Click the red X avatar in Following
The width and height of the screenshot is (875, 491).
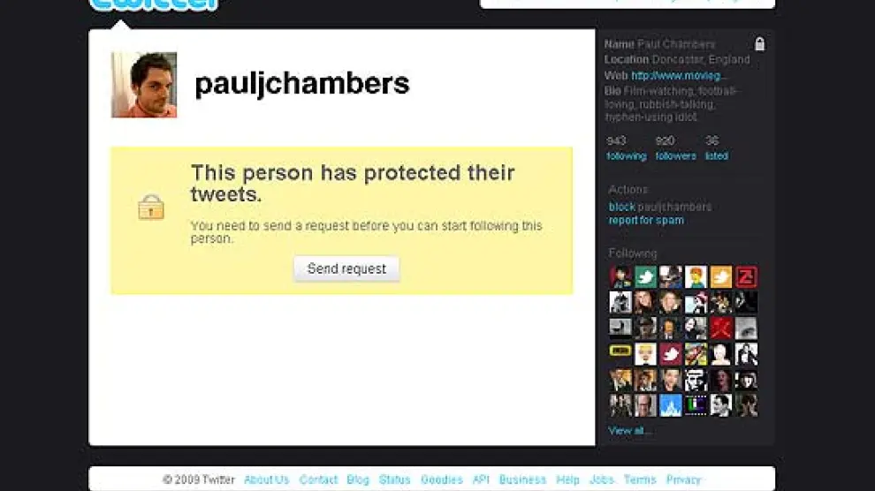coord(721,329)
